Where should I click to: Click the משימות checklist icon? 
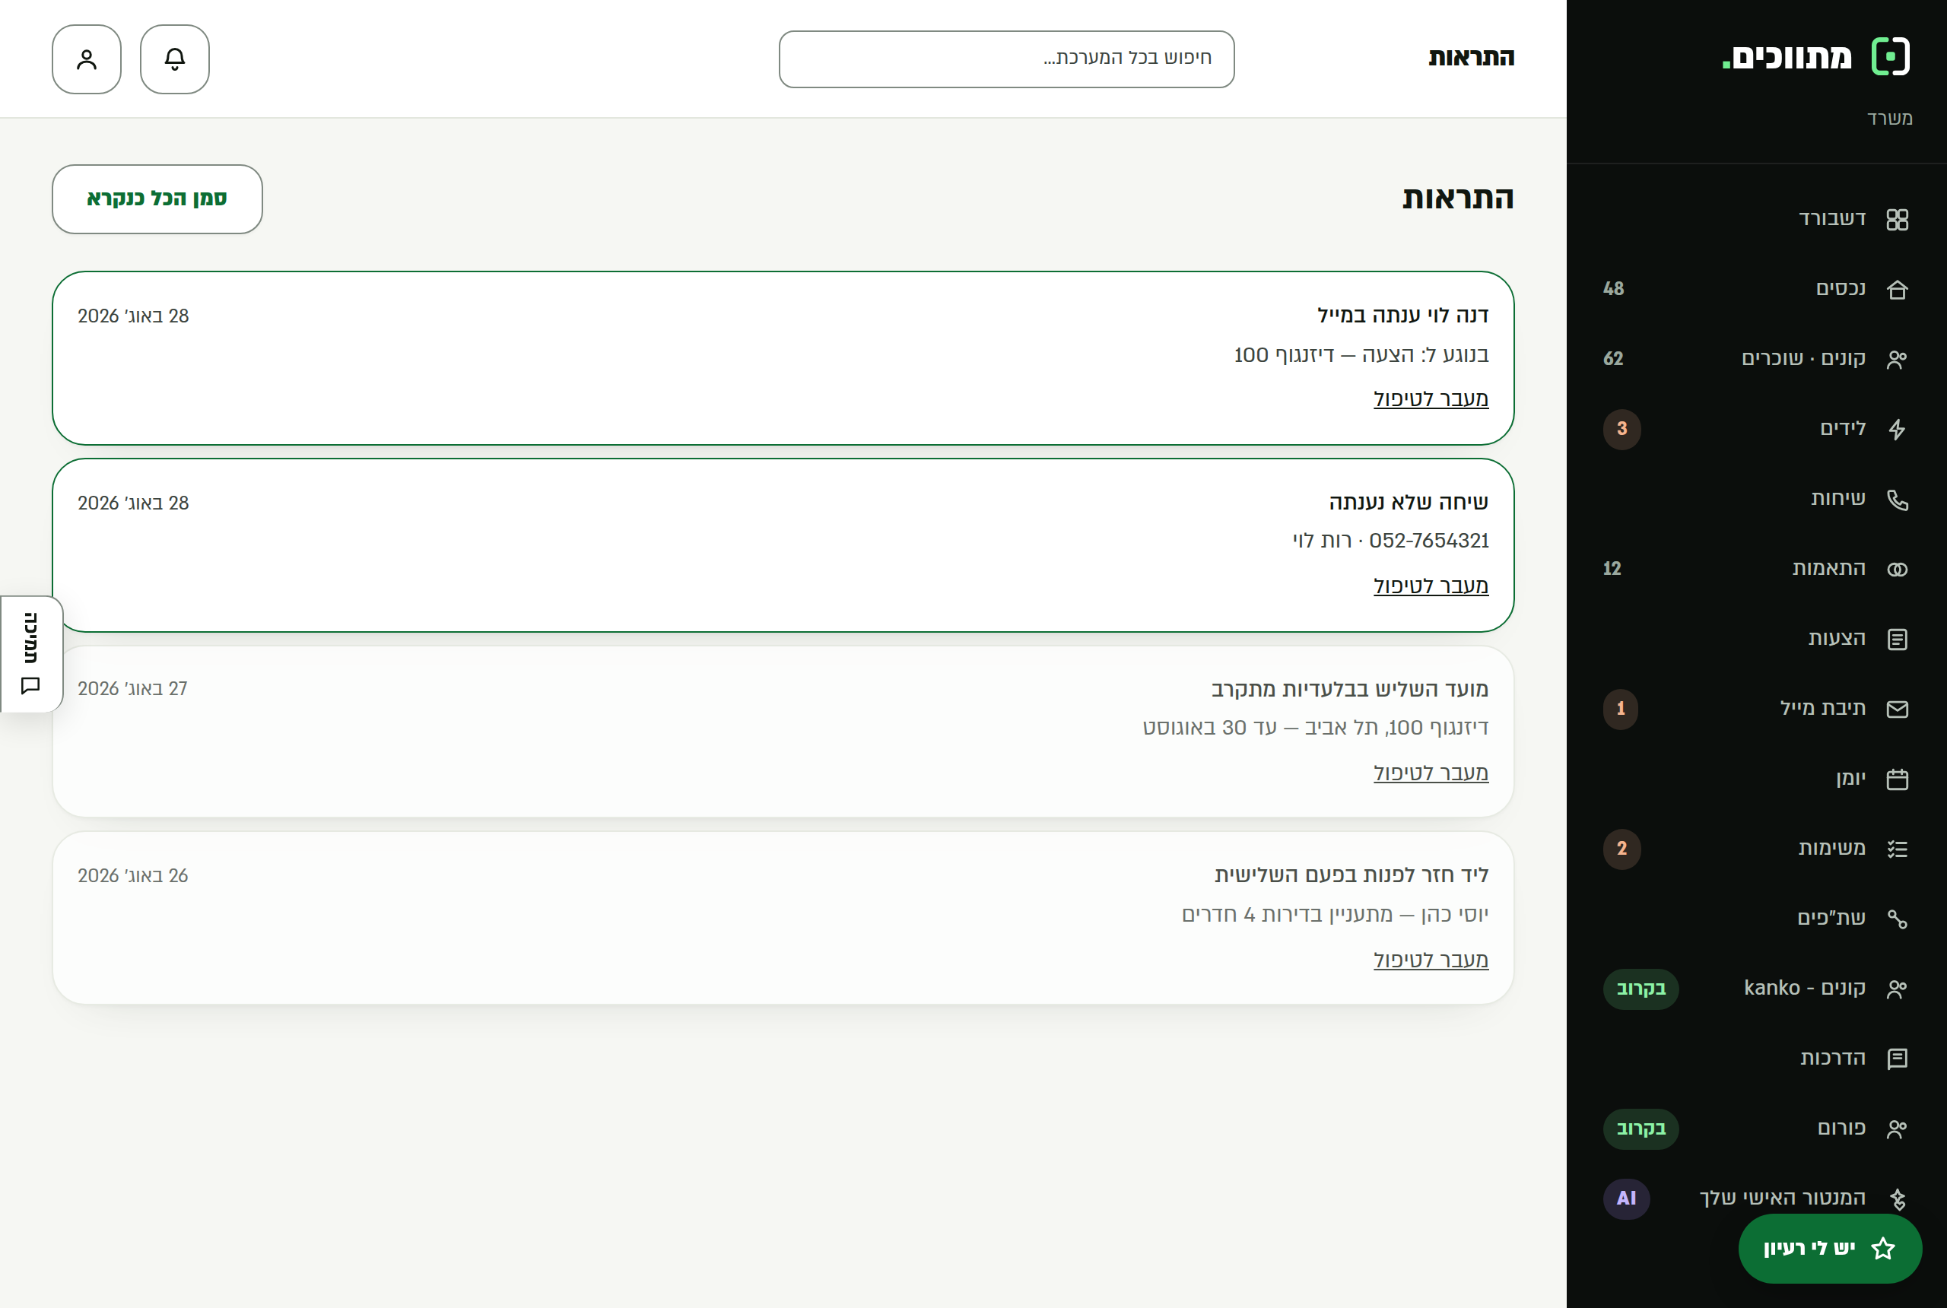pyautogui.click(x=1897, y=849)
